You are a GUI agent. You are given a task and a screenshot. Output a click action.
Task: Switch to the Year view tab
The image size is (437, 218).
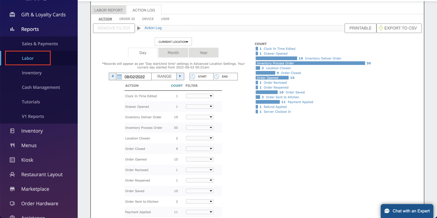(x=204, y=53)
